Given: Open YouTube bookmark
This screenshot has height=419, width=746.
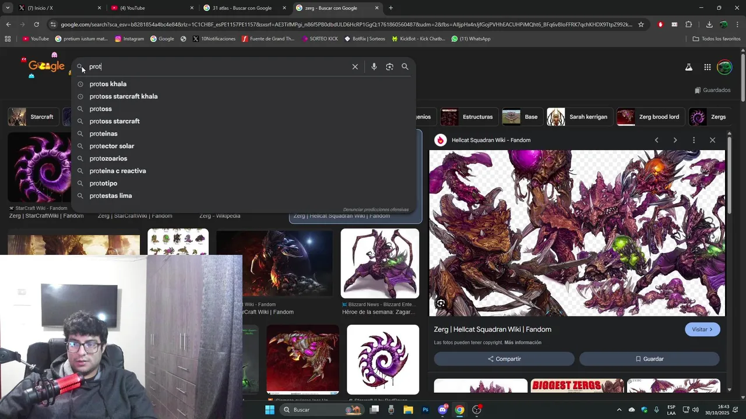Looking at the screenshot, I should [x=36, y=39].
